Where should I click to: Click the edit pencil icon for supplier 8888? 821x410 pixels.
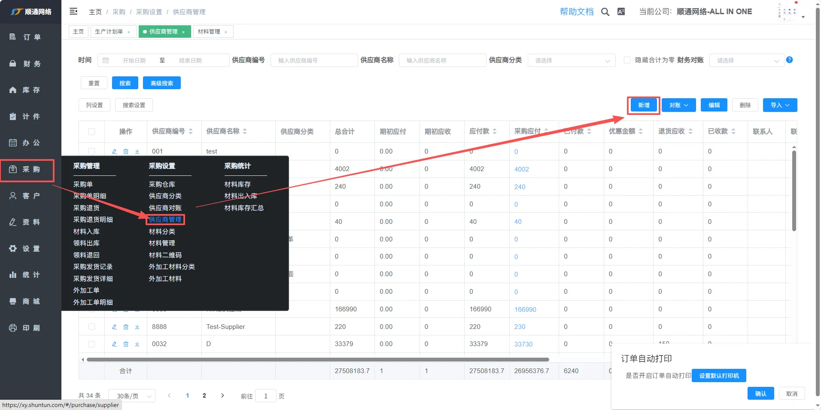(114, 327)
